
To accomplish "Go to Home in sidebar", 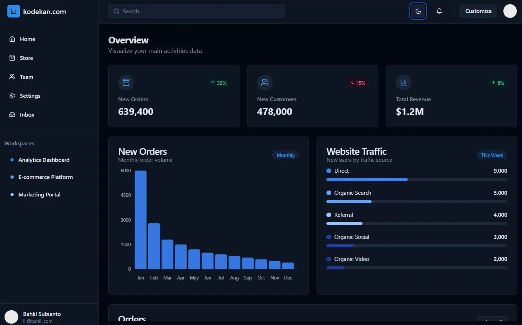I will [x=27, y=39].
